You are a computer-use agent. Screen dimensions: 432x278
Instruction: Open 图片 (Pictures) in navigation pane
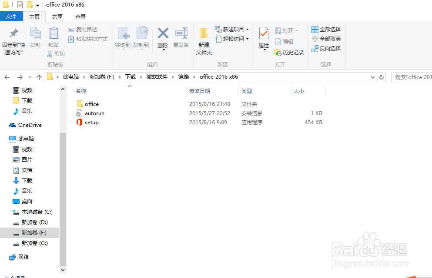(x=23, y=160)
